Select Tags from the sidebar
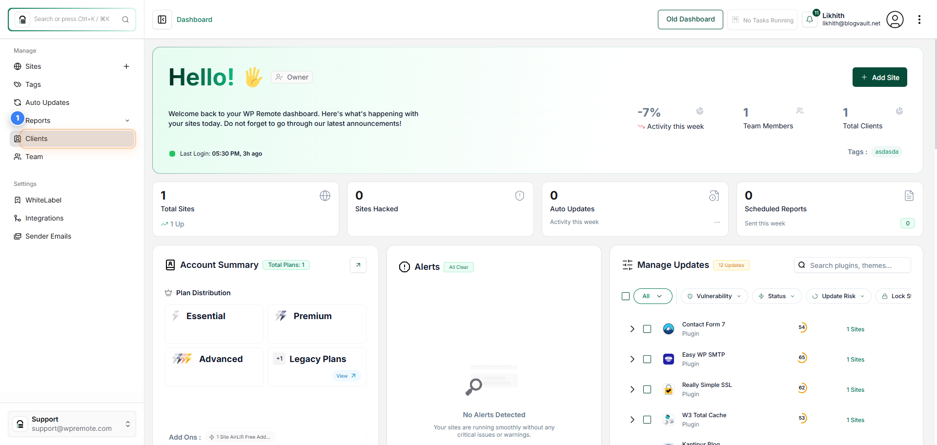This screenshot has width=937, height=445. click(x=33, y=84)
